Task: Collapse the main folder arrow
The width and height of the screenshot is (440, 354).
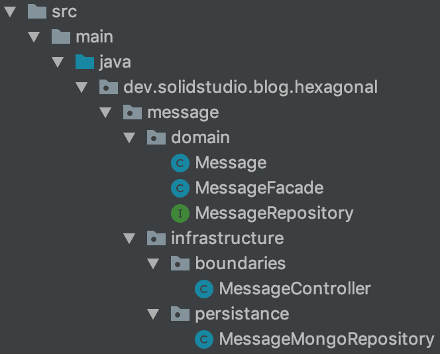Action: pyautogui.click(x=34, y=37)
